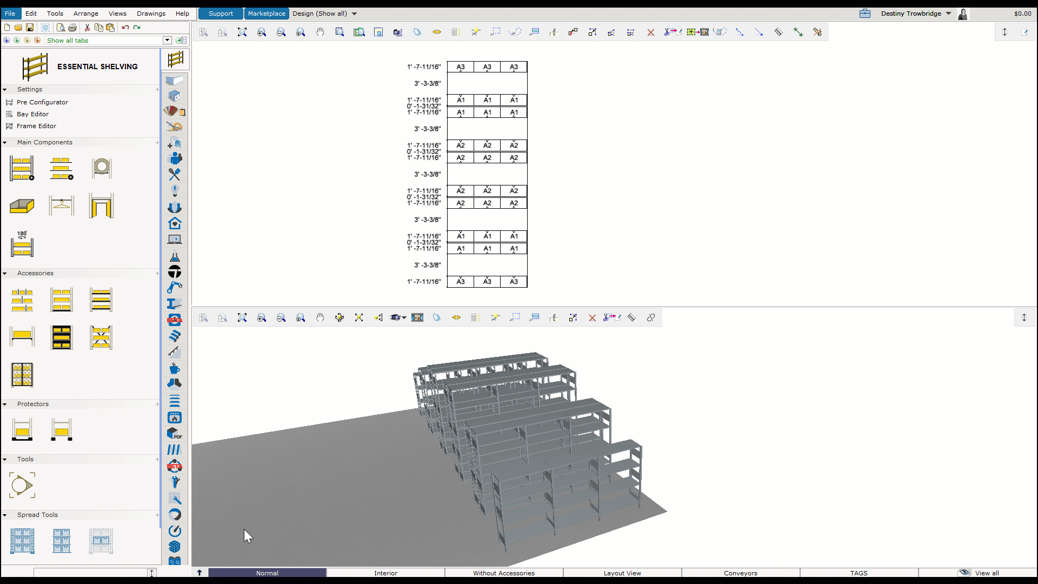Image resolution: width=1038 pixels, height=584 pixels.
Task: Open the scissors tools extension in sidebar
Action: pyautogui.click(x=175, y=174)
